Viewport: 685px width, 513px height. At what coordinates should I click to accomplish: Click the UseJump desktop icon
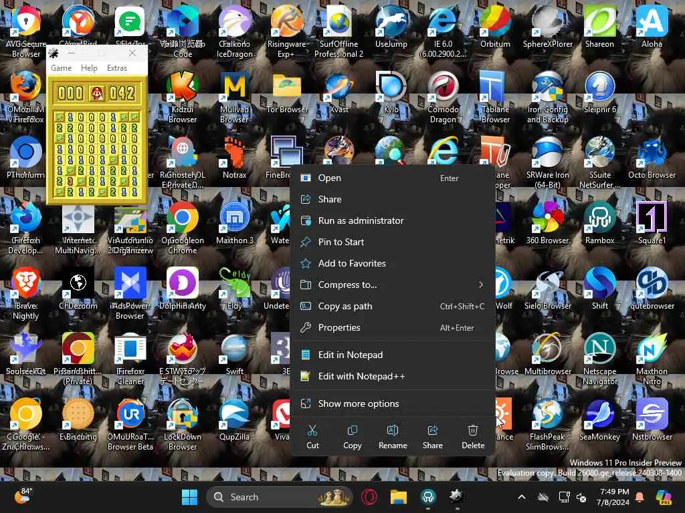point(391,21)
